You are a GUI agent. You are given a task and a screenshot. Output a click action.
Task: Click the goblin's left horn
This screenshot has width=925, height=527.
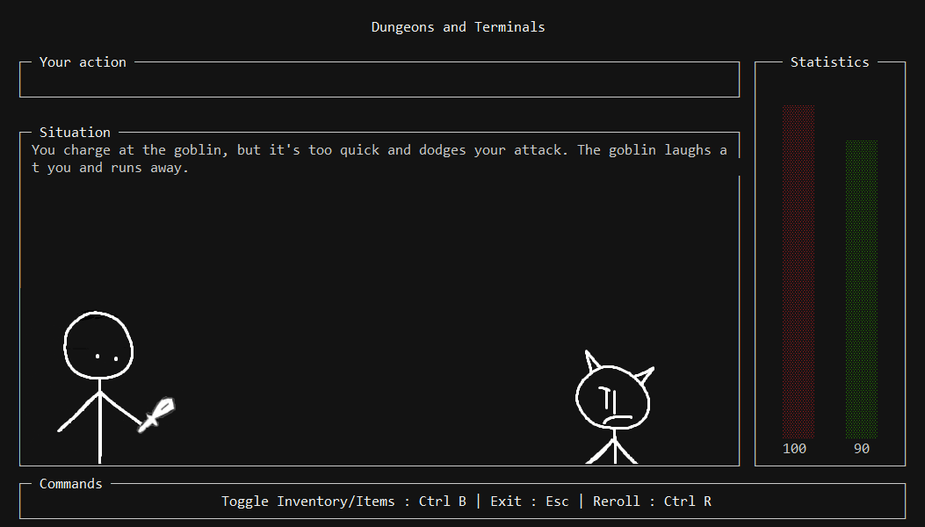pyautogui.click(x=592, y=361)
